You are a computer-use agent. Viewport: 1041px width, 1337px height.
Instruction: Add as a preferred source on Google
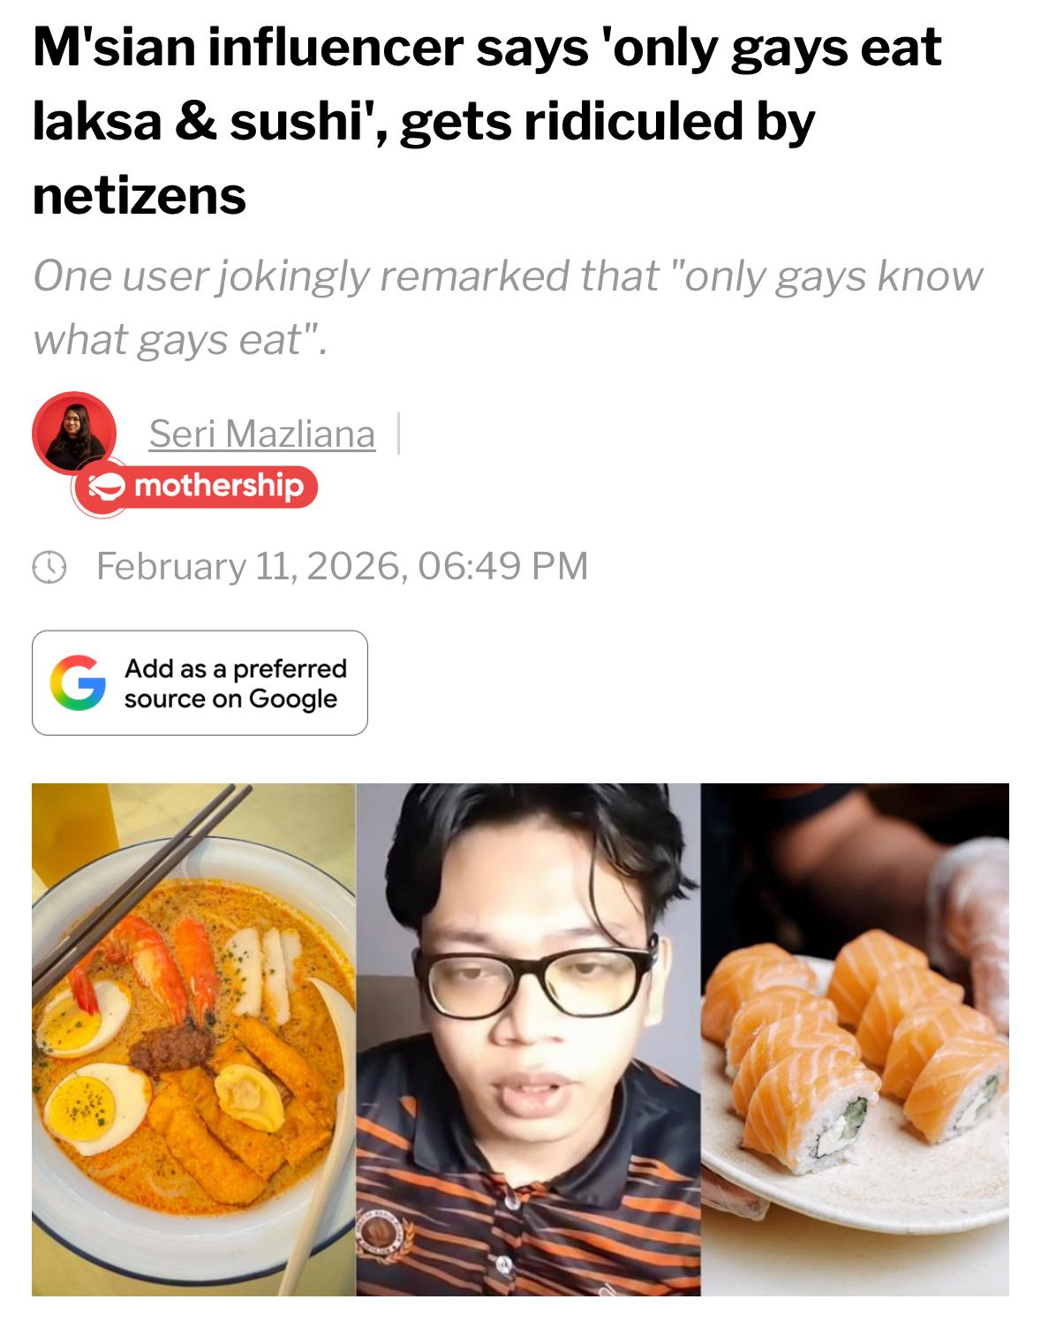point(200,683)
